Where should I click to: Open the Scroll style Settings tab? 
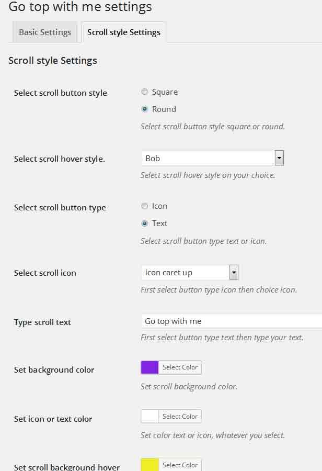click(x=124, y=32)
